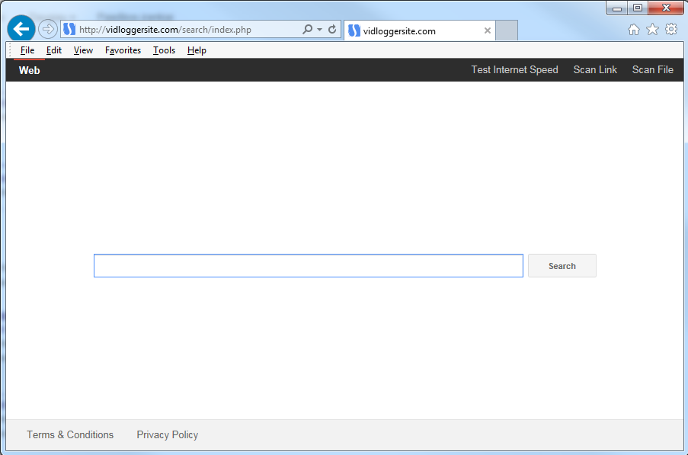This screenshot has height=455, width=688.
Task: Open the Favorites menu in the menu bar
Action: [123, 50]
